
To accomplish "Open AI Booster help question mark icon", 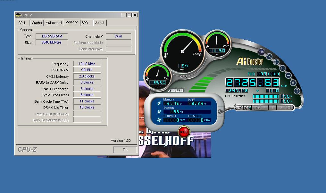I will click(x=297, y=91).
